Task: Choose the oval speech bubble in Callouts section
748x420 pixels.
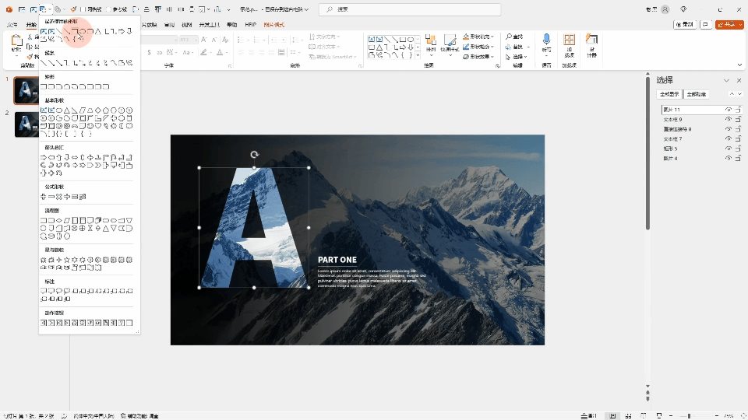Action: [x=59, y=291]
